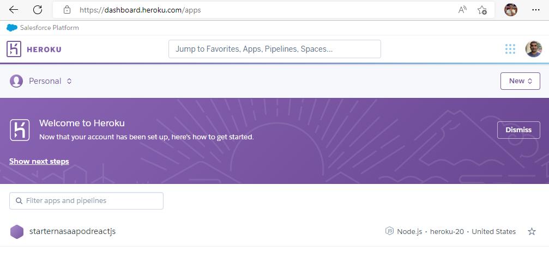This screenshot has width=549, height=277.
Task: Click the browser profile picture
Action: pyautogui.click(x=510, y=10)
